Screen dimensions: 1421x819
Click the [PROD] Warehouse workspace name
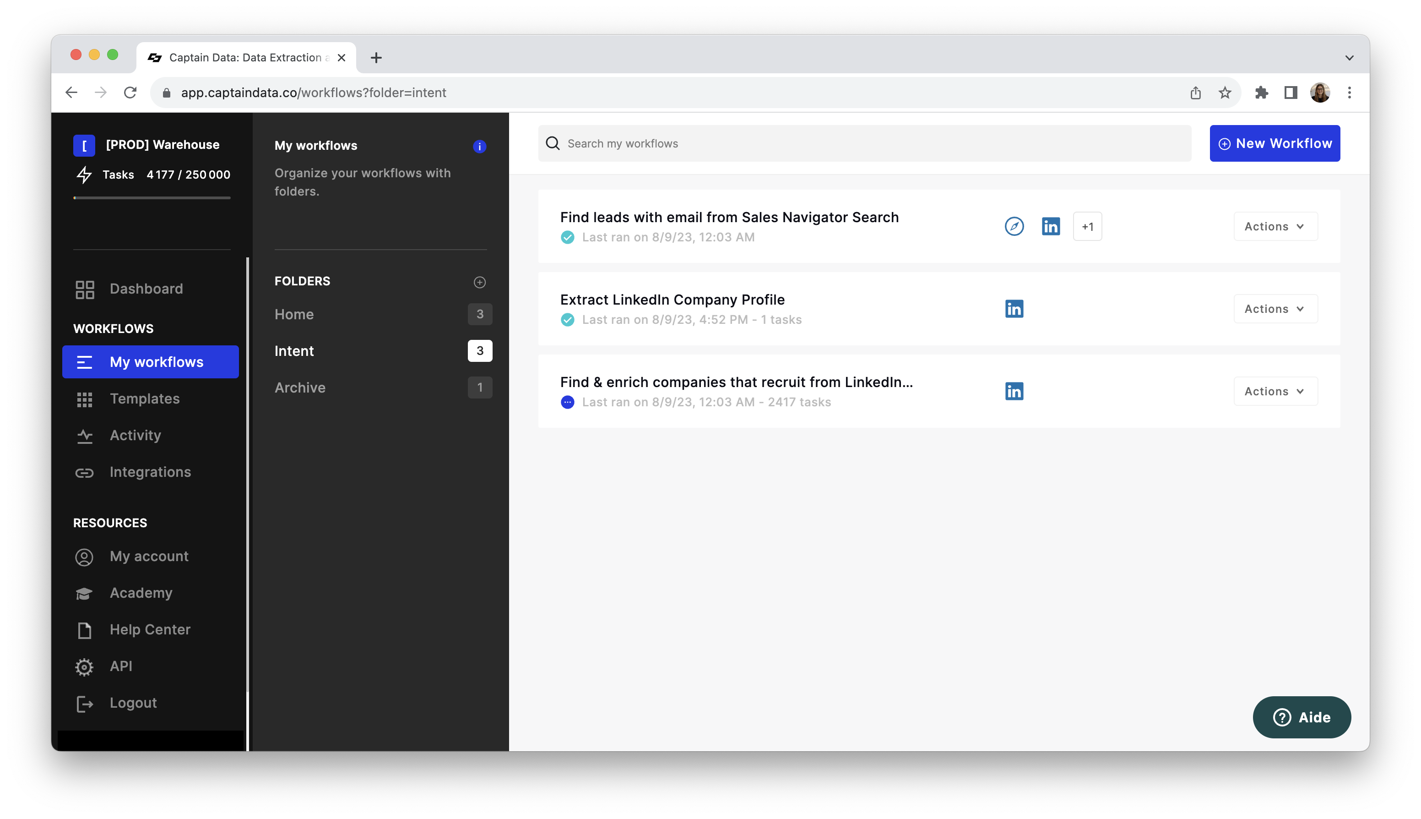[163, 145]
